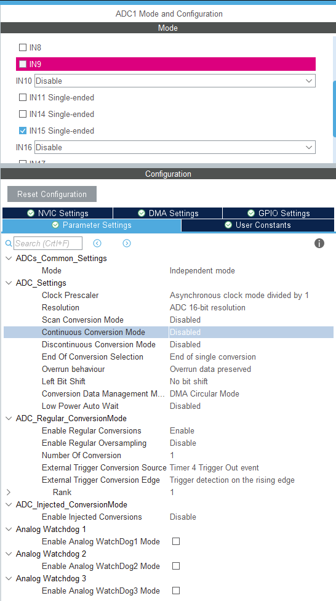Viewport: 336px width, 601px height.
Task: Collapse ADCs_Common_Settings group
Action: pyautogui.click(x=9, y=259)
